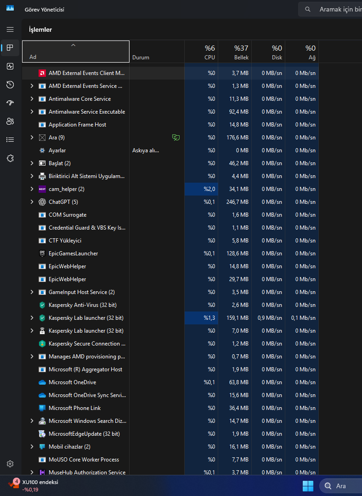This screenshot has width=362, height=496.
Task: Sort by the Durum column header
Action: 157,52
